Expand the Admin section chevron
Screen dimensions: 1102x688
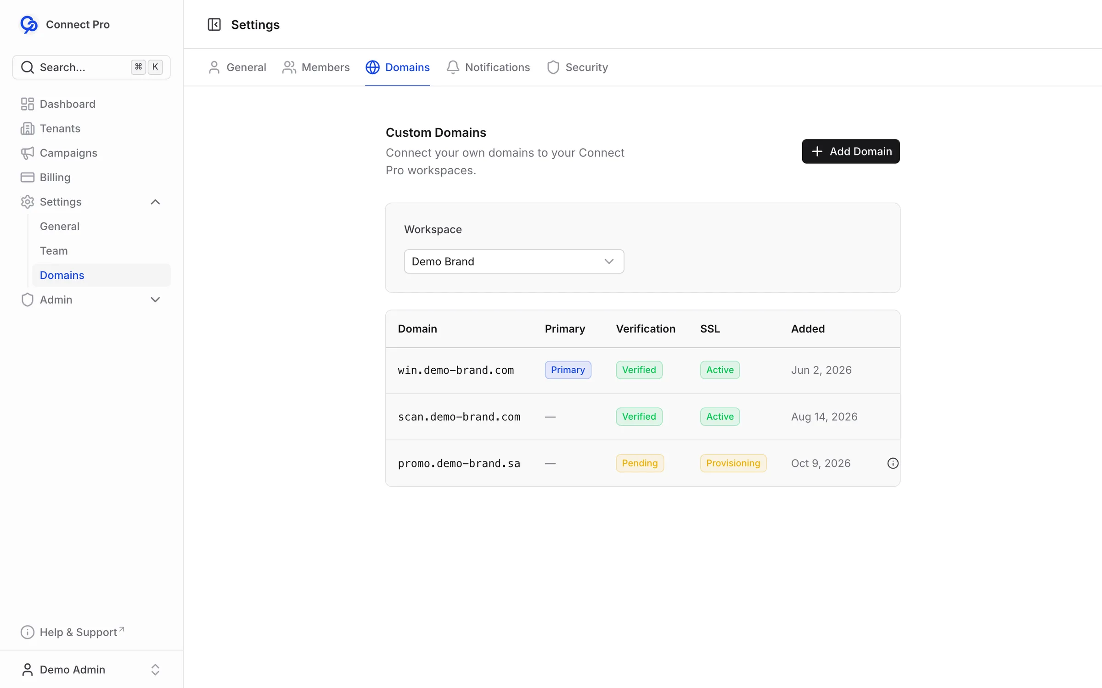coord(155,300)
